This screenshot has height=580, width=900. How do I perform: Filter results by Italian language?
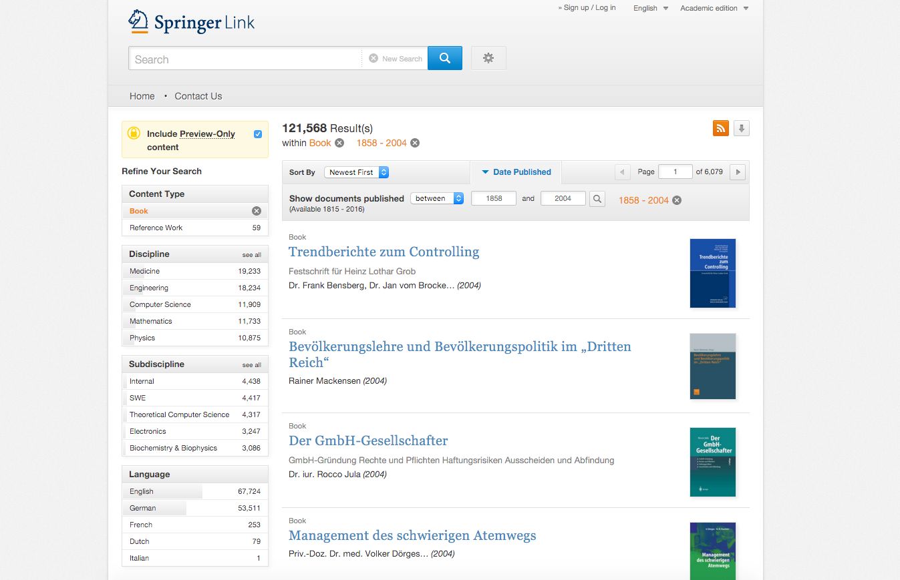pyautogui.click(x=195, y=558)
